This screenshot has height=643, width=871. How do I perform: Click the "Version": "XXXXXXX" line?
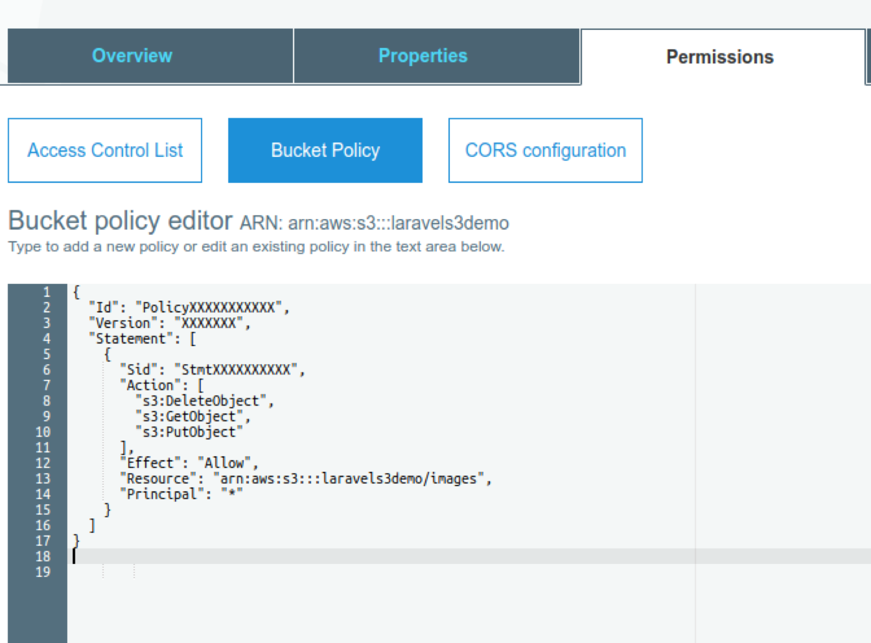(x=169, y=323)
